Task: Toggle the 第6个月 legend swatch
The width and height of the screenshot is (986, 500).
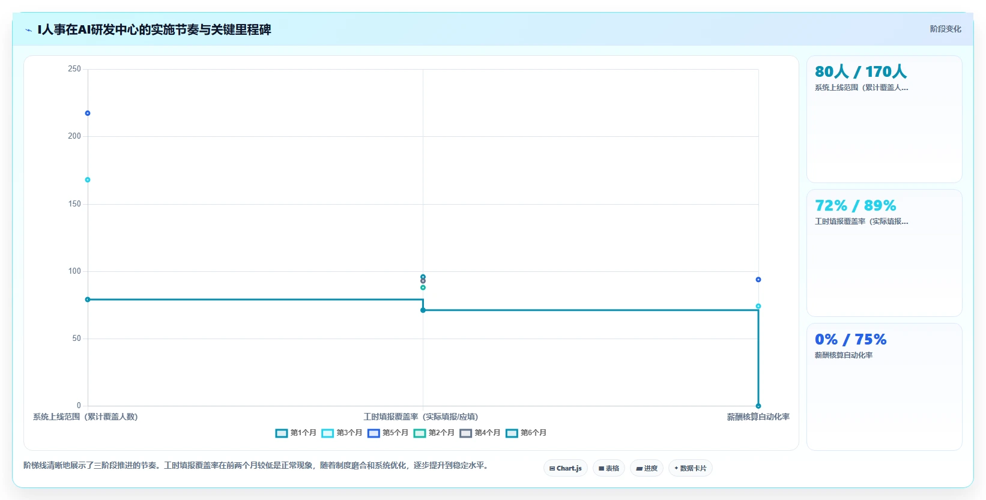Action: 512,433
